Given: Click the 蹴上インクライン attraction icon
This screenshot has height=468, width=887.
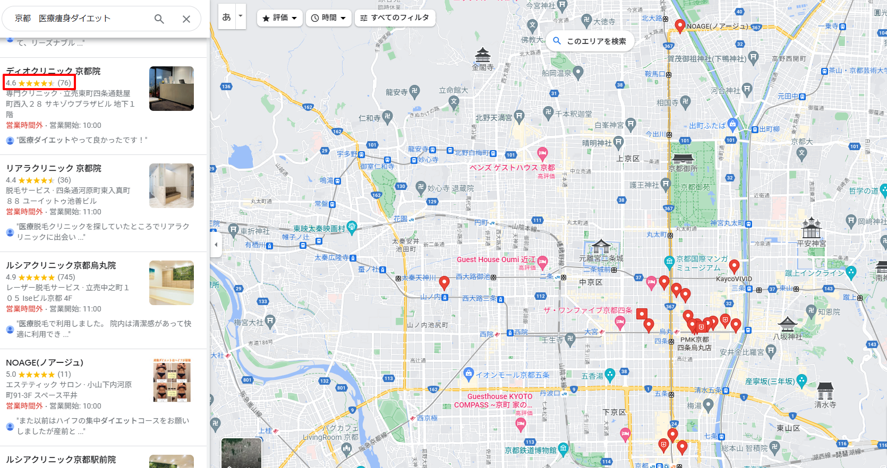Looking at the screenshot, I should (x=851, y=272).
